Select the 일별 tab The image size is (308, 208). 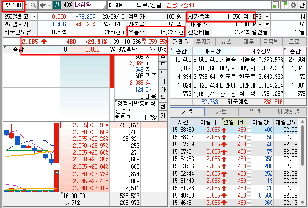pos(255,112)
